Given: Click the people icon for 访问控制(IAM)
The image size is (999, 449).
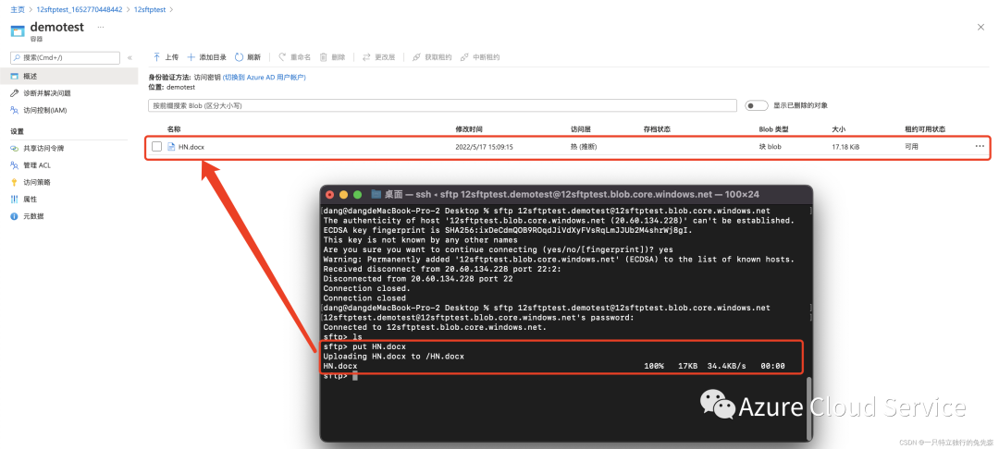Looking at the screenshot, I should pos(15,110).
